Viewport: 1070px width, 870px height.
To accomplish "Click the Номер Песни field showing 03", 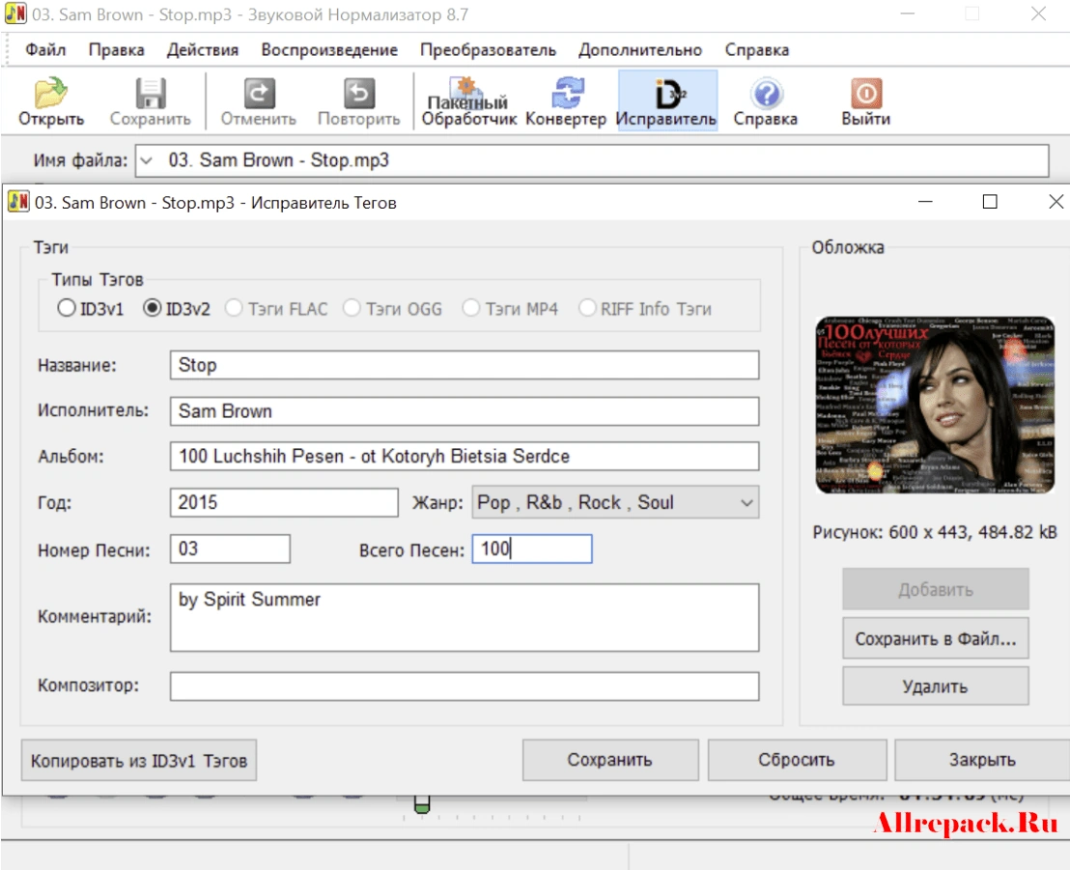I will coord(230,549).
